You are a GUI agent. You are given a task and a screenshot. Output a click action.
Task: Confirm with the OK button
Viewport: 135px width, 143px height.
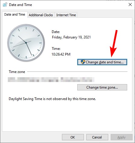(73, 137)
